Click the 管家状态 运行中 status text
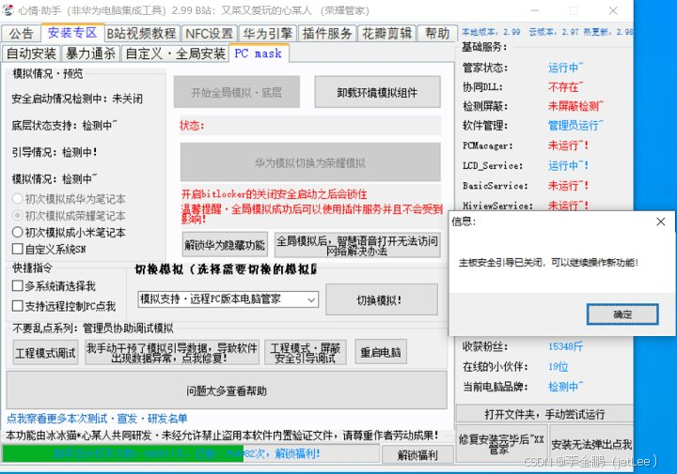Screen dimensions: 677x474 [x=566, y=68]
